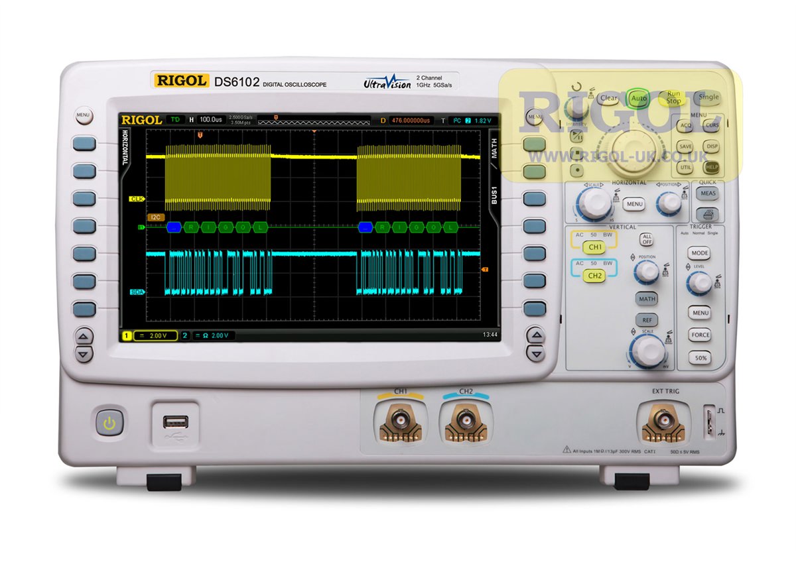Screen dimensions: 796x562
Task: Push the HELP button
Action: tap(711, 168)
